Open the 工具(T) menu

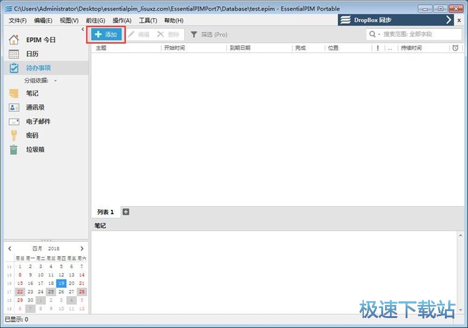coord(148,21)
